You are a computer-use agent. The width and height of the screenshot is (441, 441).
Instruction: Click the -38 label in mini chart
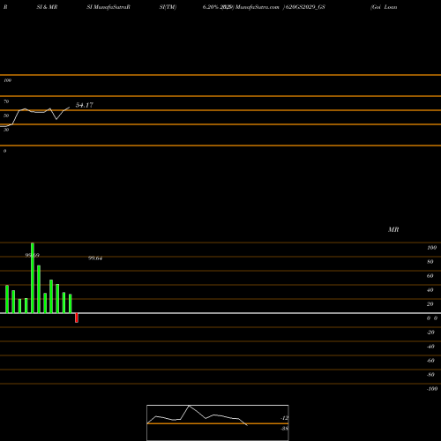[x=284, y=429]
